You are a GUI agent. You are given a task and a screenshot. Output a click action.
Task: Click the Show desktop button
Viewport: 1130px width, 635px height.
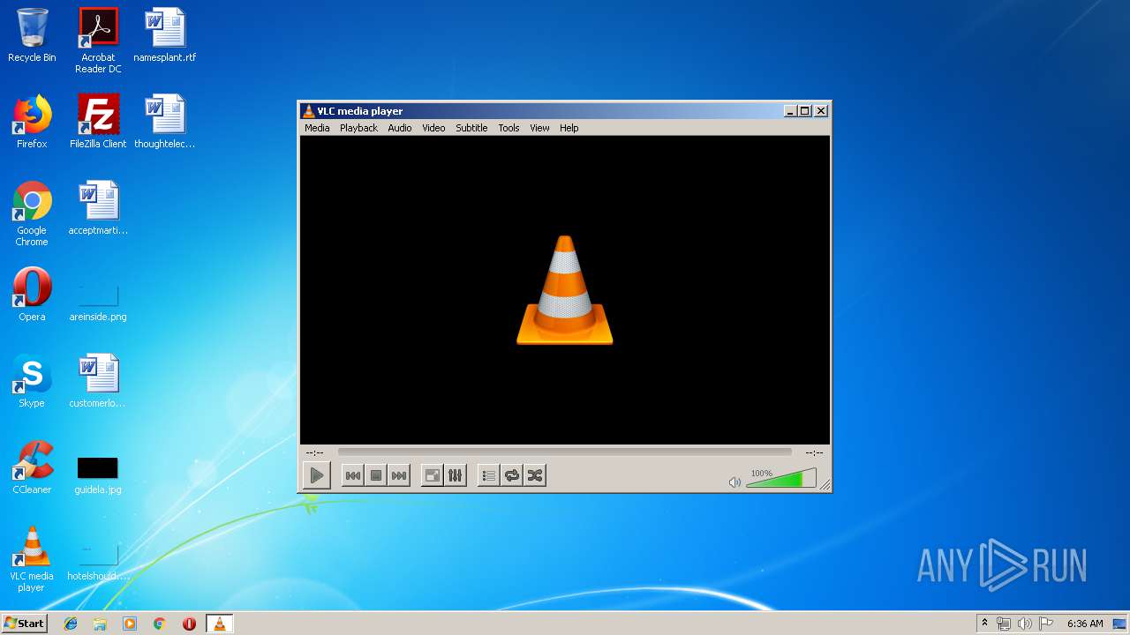coord(1120,624)
